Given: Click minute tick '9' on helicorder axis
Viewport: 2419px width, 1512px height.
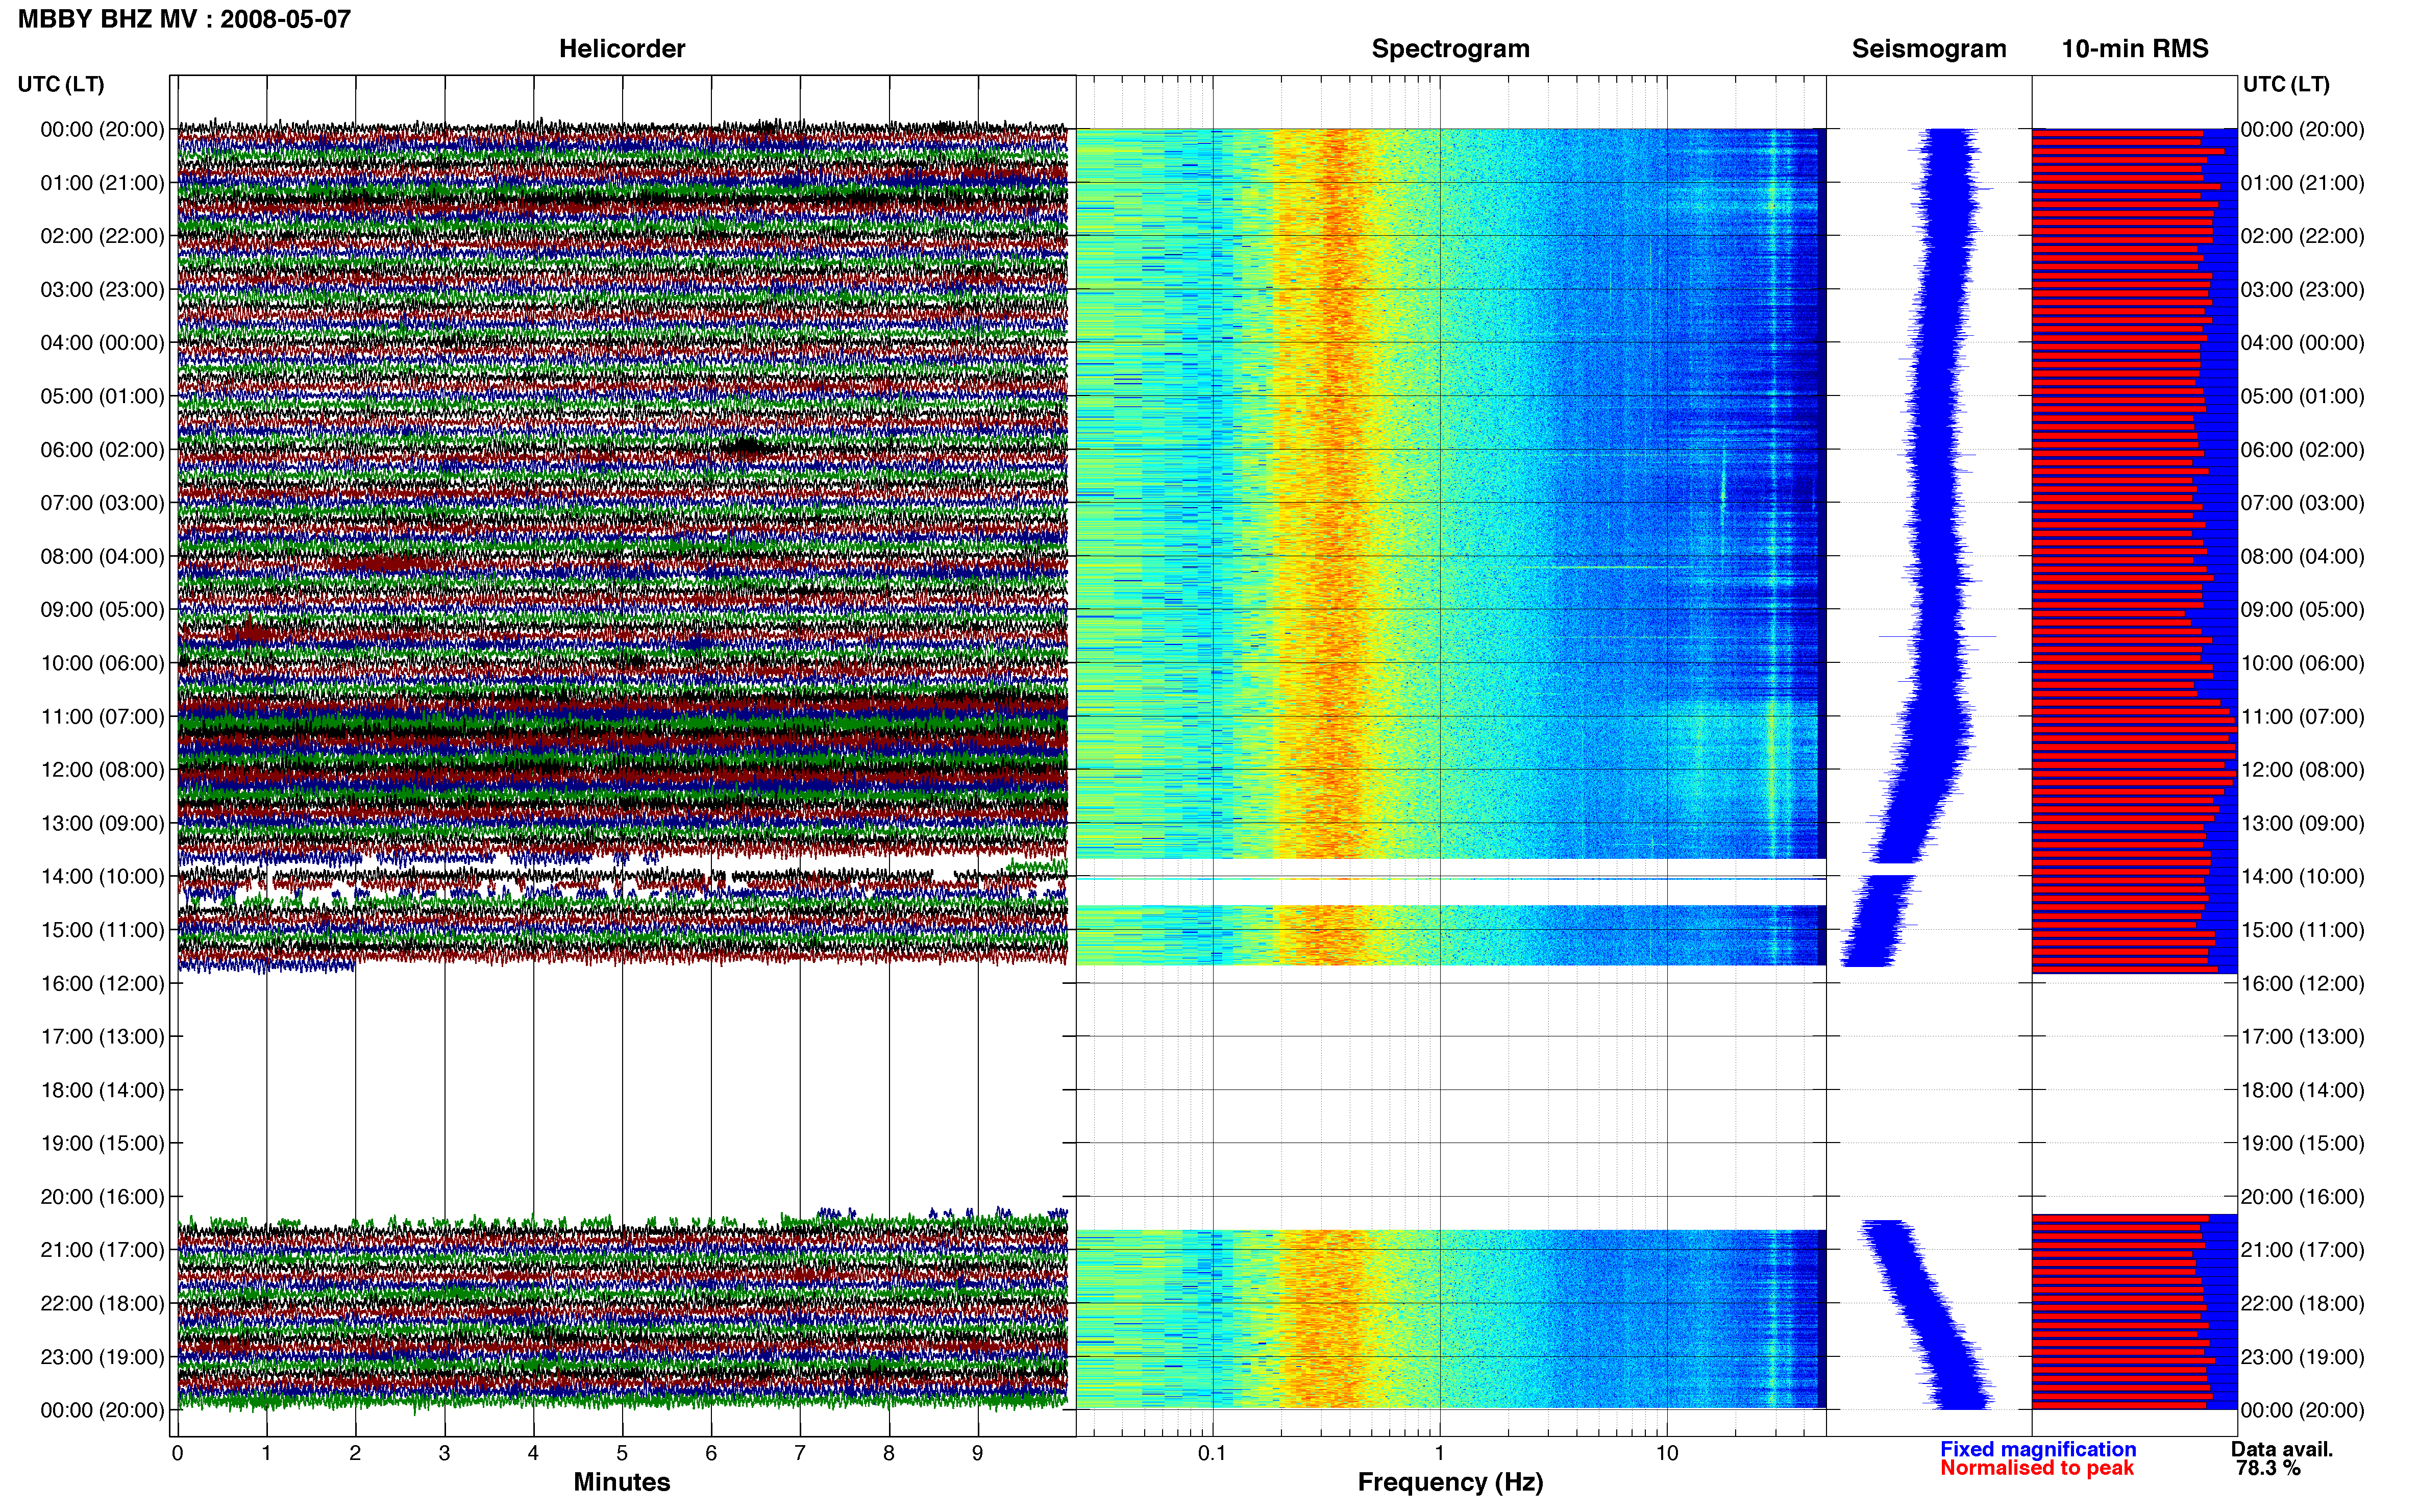Looking at the screenshot, I should pyautogui.click(x=978, y=1454).
